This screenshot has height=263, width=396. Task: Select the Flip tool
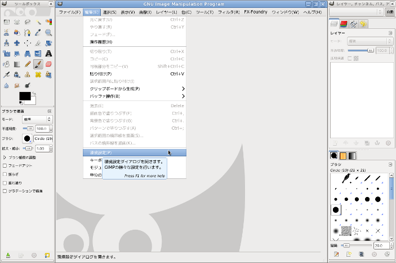pyautogui.click(x=38, y=54)
